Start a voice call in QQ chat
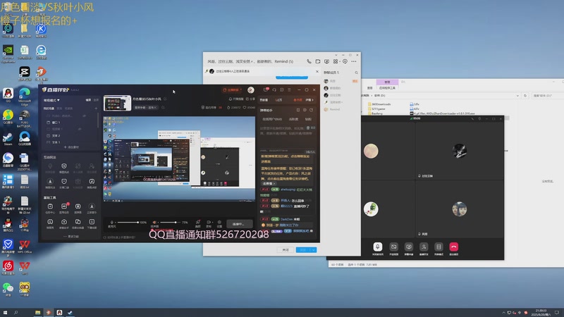 pyautogui.click(x=309, y=61)
